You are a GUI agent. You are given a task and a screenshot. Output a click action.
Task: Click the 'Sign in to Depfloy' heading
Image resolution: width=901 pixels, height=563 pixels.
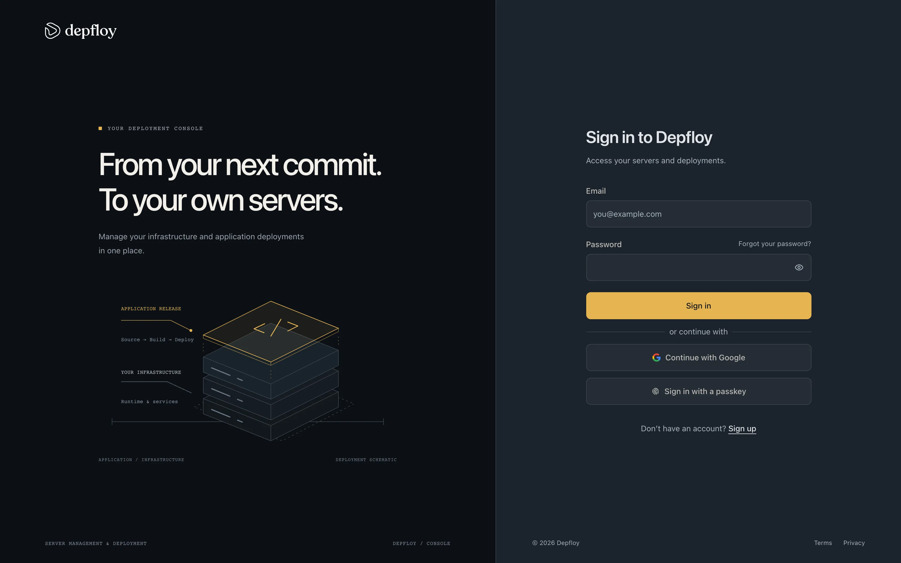[649, 137]
